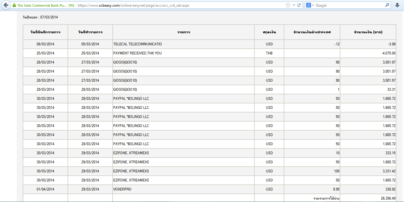Screen dimensions: 404x202
Task: Click the วันปิดยอด : 07/03/2014 text
Action: click(40, 17)
